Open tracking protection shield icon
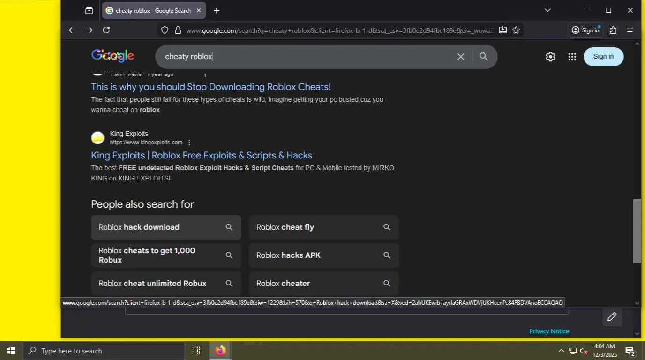 coord(165,30)
